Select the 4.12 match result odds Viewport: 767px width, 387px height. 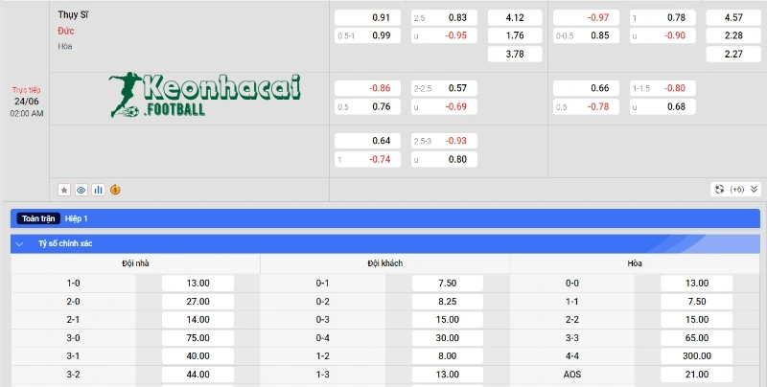[514, 17]
